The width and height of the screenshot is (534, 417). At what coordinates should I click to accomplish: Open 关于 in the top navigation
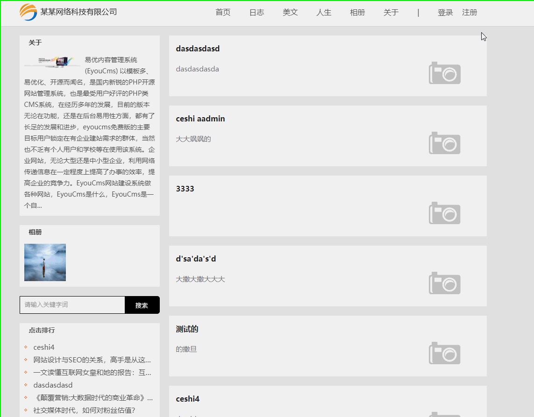click(391, 13)
